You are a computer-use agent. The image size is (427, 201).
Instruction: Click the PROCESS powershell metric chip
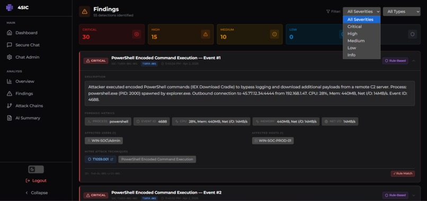pyautogui.click(x=108, y=121)
